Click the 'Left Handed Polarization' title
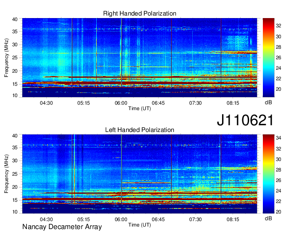286x232 pixels. coord(140,130)
